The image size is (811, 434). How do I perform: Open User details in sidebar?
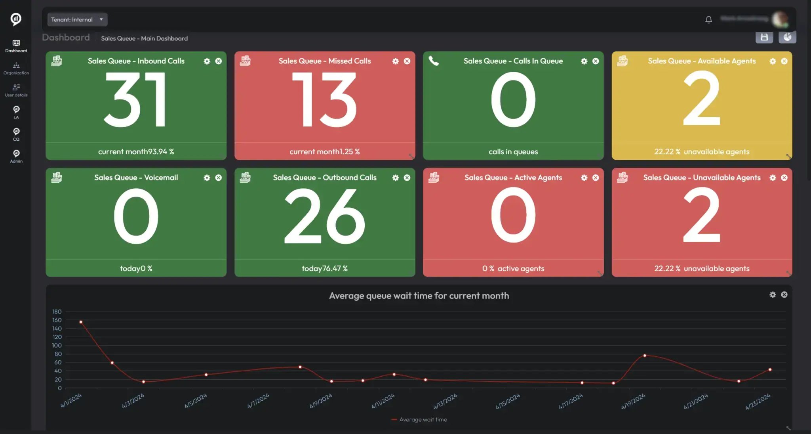pos(16,90)
